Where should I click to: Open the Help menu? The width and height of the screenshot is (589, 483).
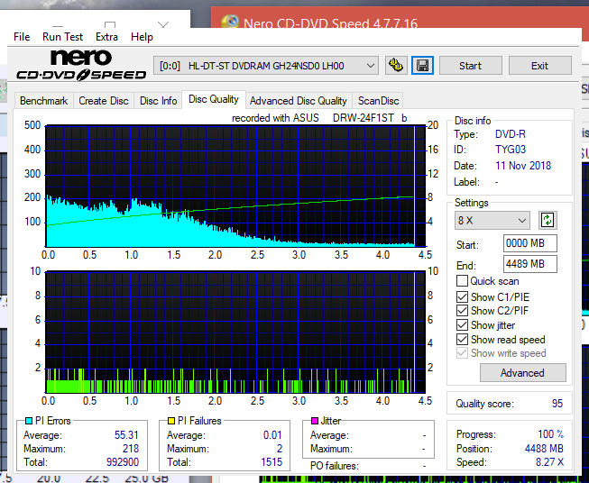[x=142, y=37]
